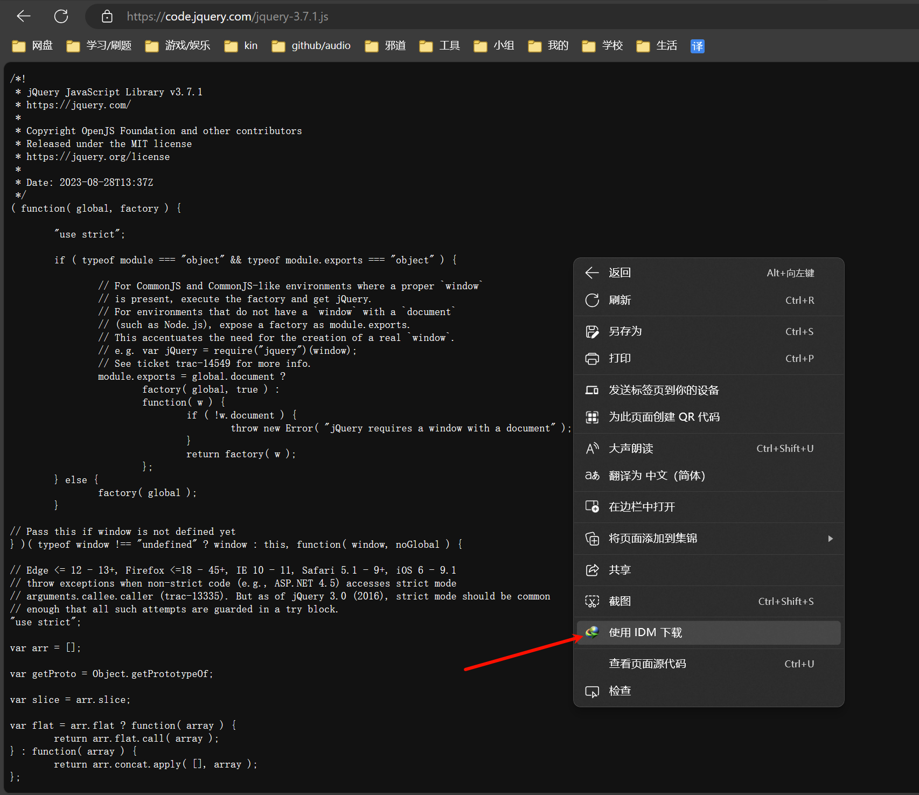Screen dimensions: 919x795
Task: Open the github/audio bookmark folder
Action: pyautogui.click(x=311, y=46)
